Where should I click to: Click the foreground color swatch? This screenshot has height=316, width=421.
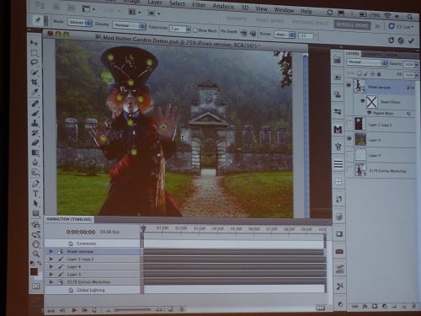point(34,271)
